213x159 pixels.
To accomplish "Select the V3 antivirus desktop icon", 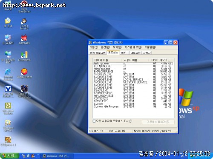I will pyautogui.click(x=8, y=92).
